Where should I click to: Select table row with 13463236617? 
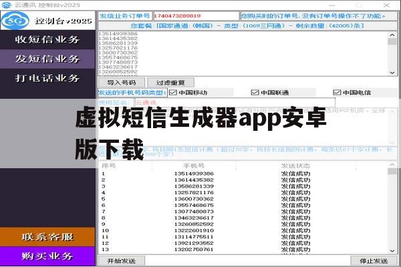click(243, 218)
